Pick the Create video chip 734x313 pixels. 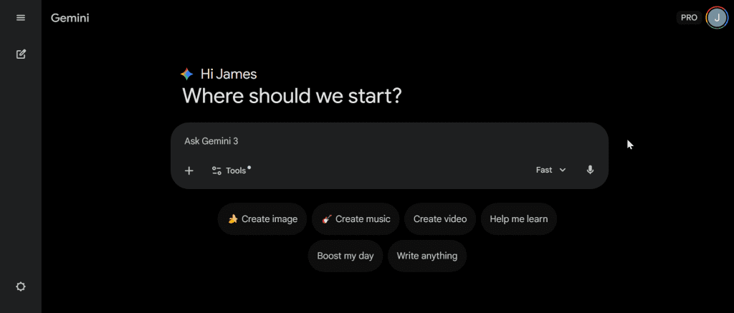tap(440, 219)
